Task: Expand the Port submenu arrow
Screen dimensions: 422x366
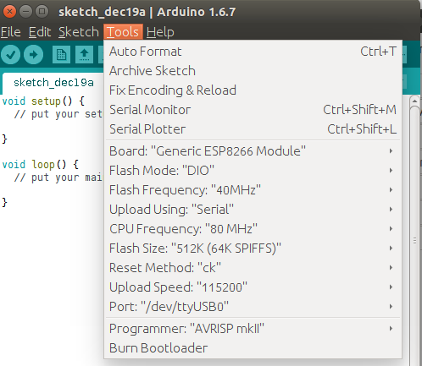Action: click(x=391, y=307)
